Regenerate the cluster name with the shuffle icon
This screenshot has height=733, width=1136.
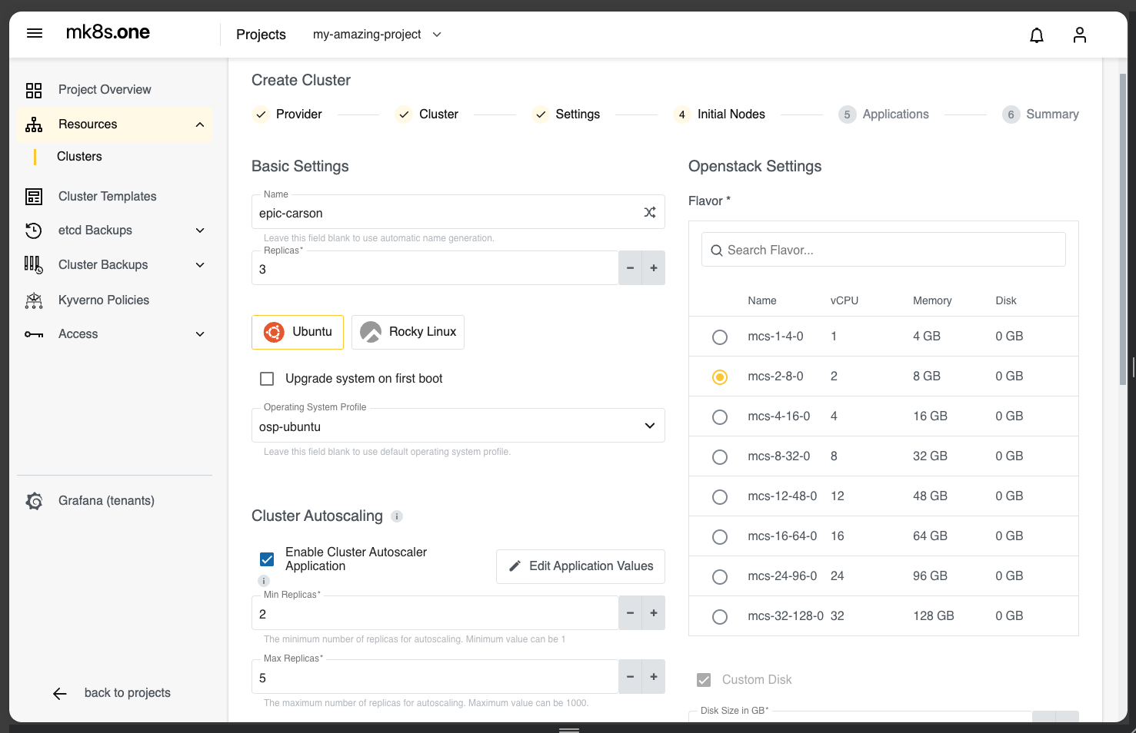coord(650,212)
